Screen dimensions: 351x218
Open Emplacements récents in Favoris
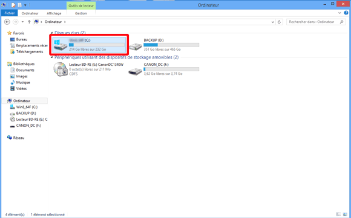[x=31, y=45]
